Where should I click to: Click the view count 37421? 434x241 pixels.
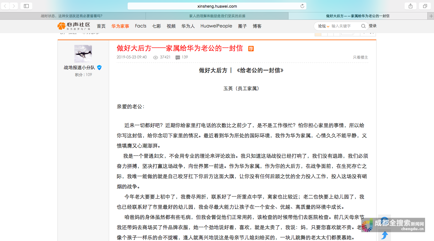[x=165, y=57]
